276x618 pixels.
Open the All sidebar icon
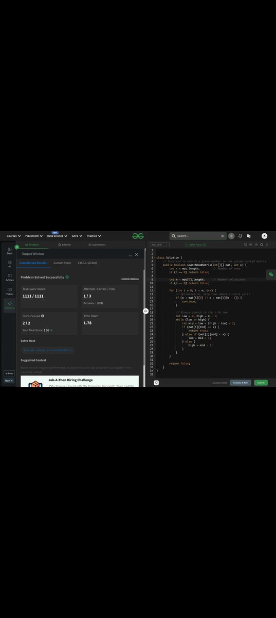[x=10, y=264]
